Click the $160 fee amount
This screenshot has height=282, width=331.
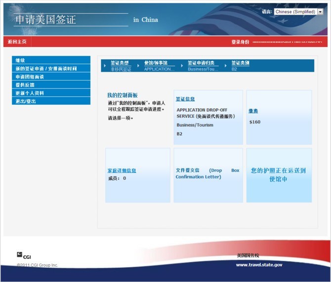click(255, 122)
